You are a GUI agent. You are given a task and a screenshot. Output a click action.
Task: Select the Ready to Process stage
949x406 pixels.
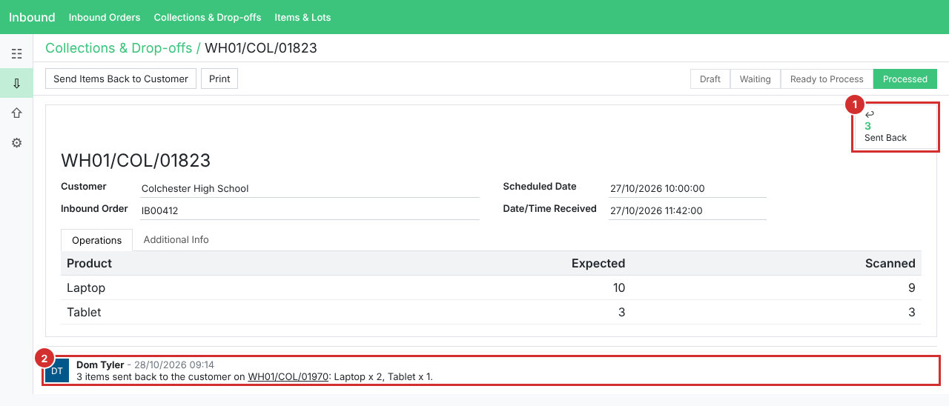[827, 79]
